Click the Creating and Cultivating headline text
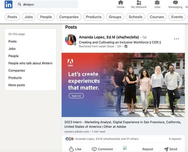 point(120,42)
